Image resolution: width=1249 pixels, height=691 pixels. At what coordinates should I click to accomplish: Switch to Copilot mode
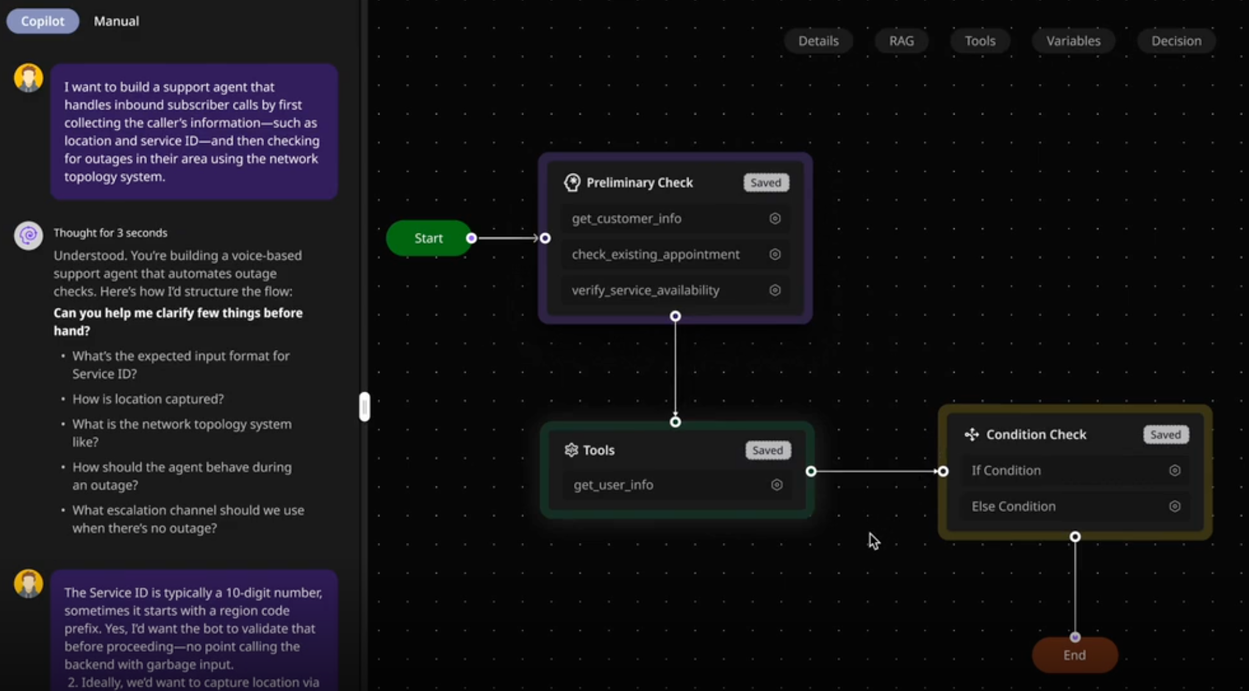[x=43, y=21]
